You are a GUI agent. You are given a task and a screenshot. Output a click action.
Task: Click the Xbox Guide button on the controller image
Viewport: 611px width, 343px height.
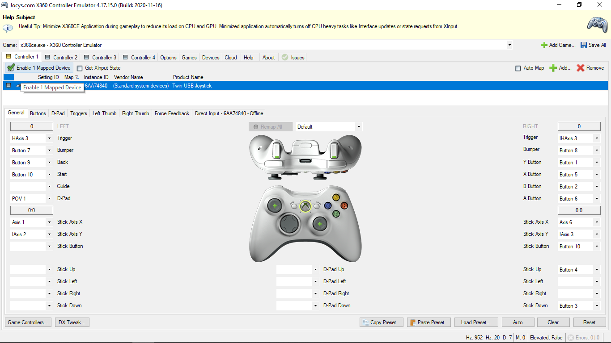click(x=305, y=206)
